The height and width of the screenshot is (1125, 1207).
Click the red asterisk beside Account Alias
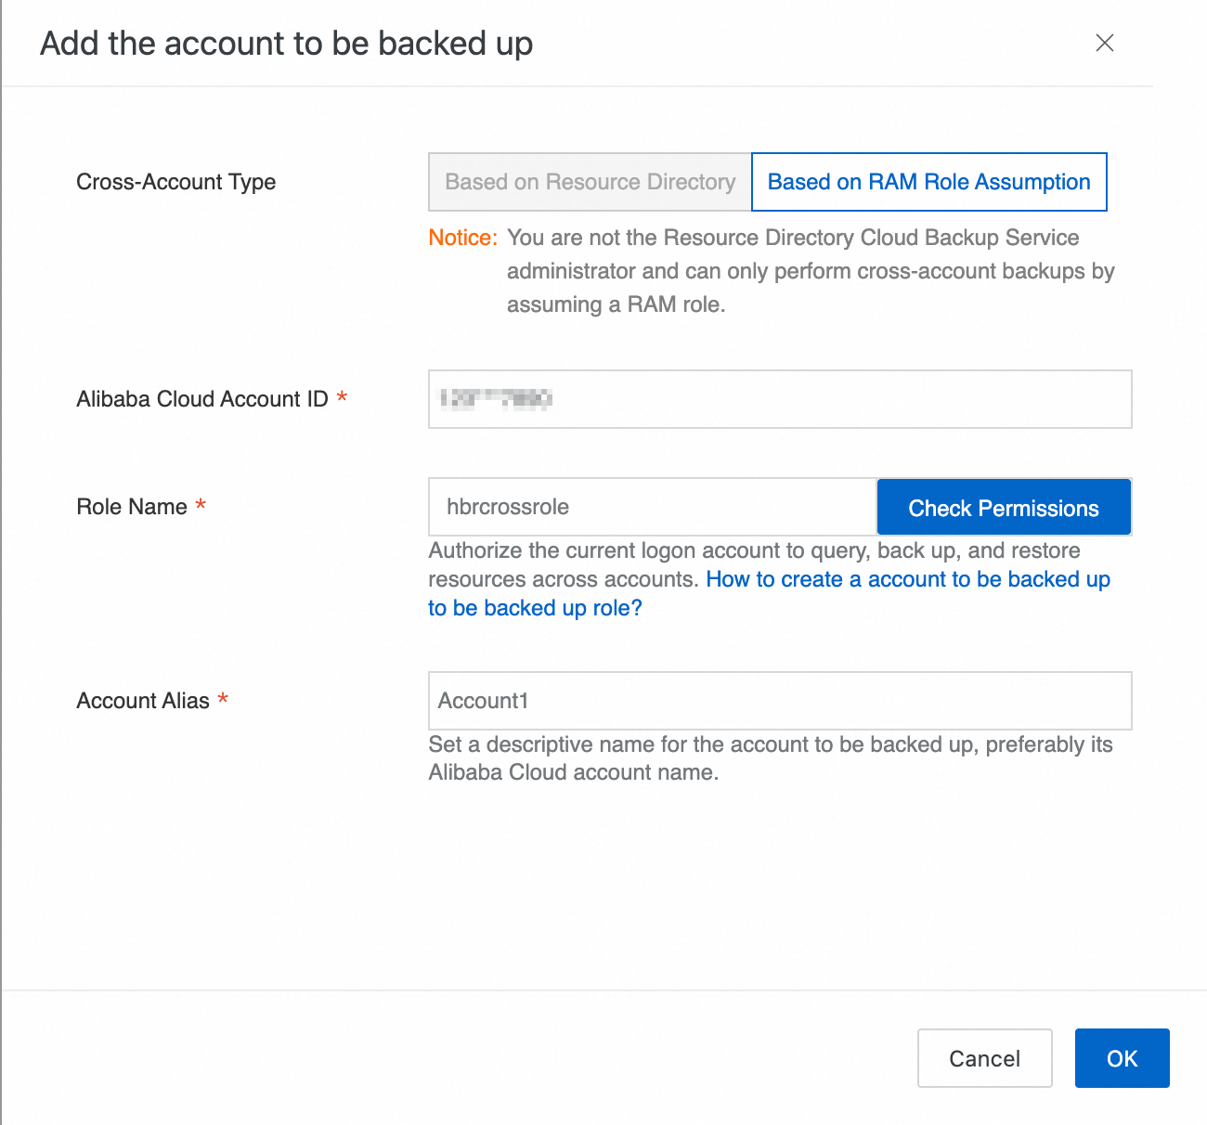tap(223, 699)
